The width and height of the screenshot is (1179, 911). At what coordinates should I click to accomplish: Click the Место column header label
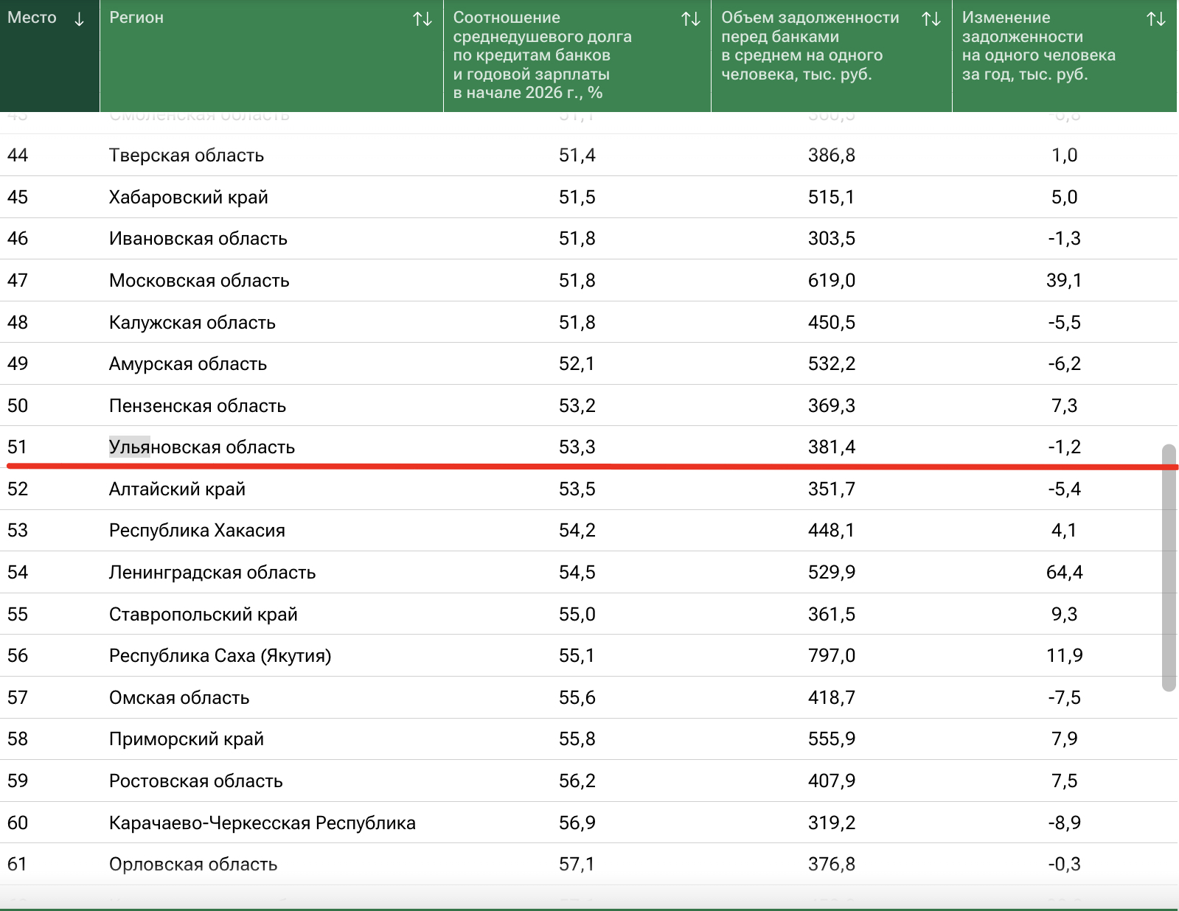click(32, 18)
